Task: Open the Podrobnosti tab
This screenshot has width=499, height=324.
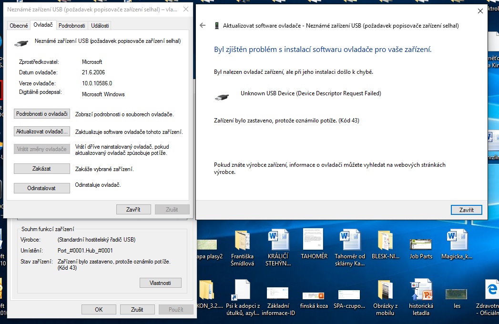Action: click(72, 25)
